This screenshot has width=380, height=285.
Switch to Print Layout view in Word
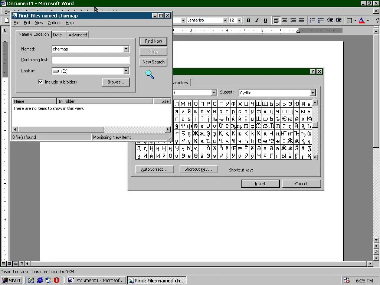click(x=16, y=264)
